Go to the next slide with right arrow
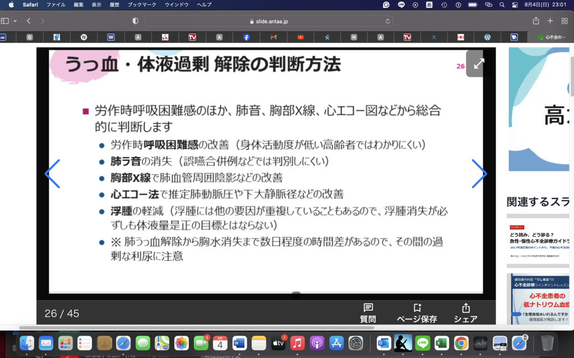574x358 pixels. (x=479, y=174)
